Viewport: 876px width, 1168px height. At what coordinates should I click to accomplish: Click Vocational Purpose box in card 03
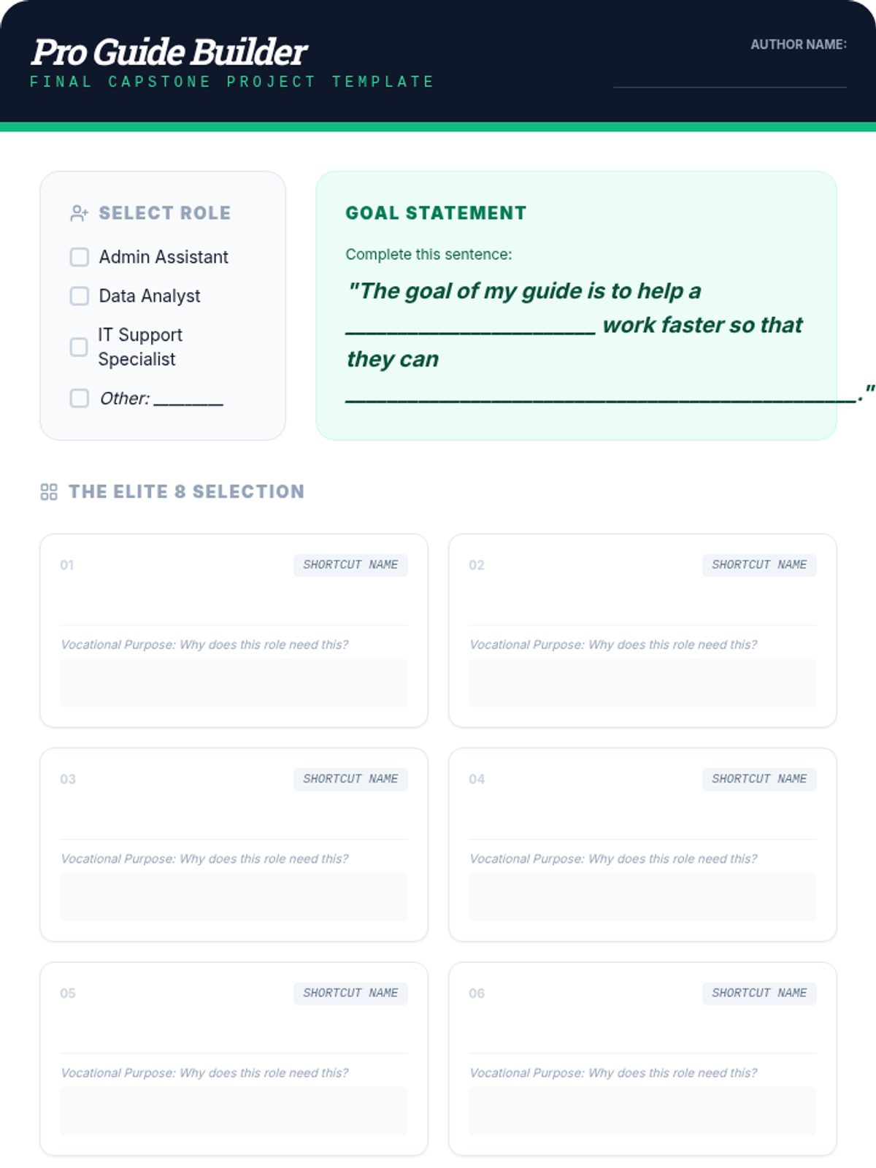tap(234, 896)
